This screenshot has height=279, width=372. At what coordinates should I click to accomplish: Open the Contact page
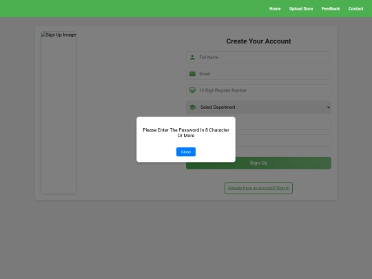355,9
